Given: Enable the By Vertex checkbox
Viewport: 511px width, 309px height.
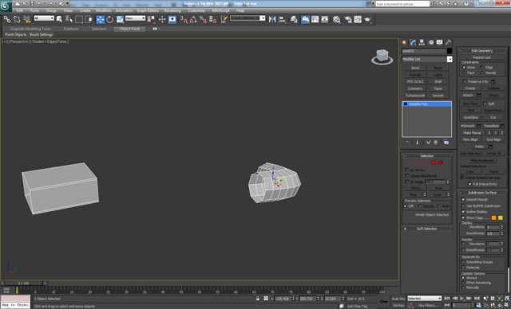Looking at the screenshot, I should [406, 170].
